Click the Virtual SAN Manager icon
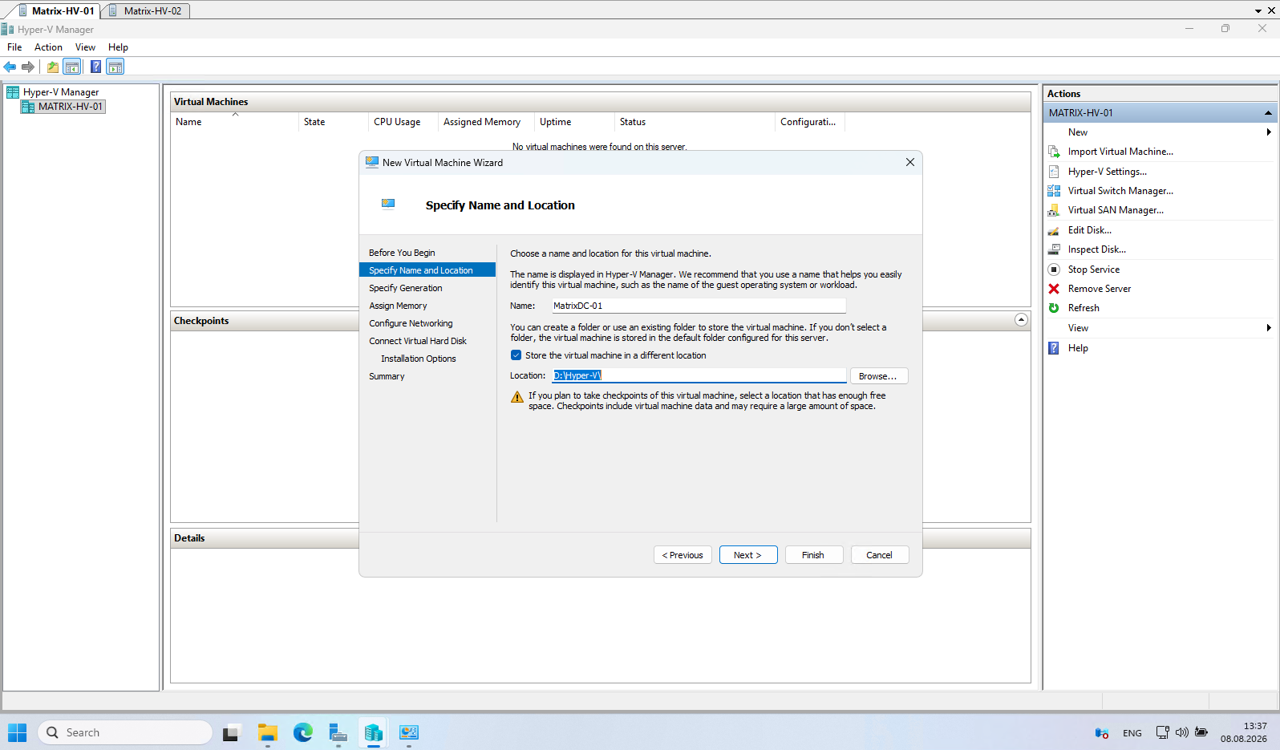This screenshot has width=1280, height=750. [1054, 210]
